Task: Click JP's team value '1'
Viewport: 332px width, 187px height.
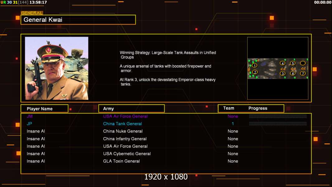Action: tap(233, 124)
